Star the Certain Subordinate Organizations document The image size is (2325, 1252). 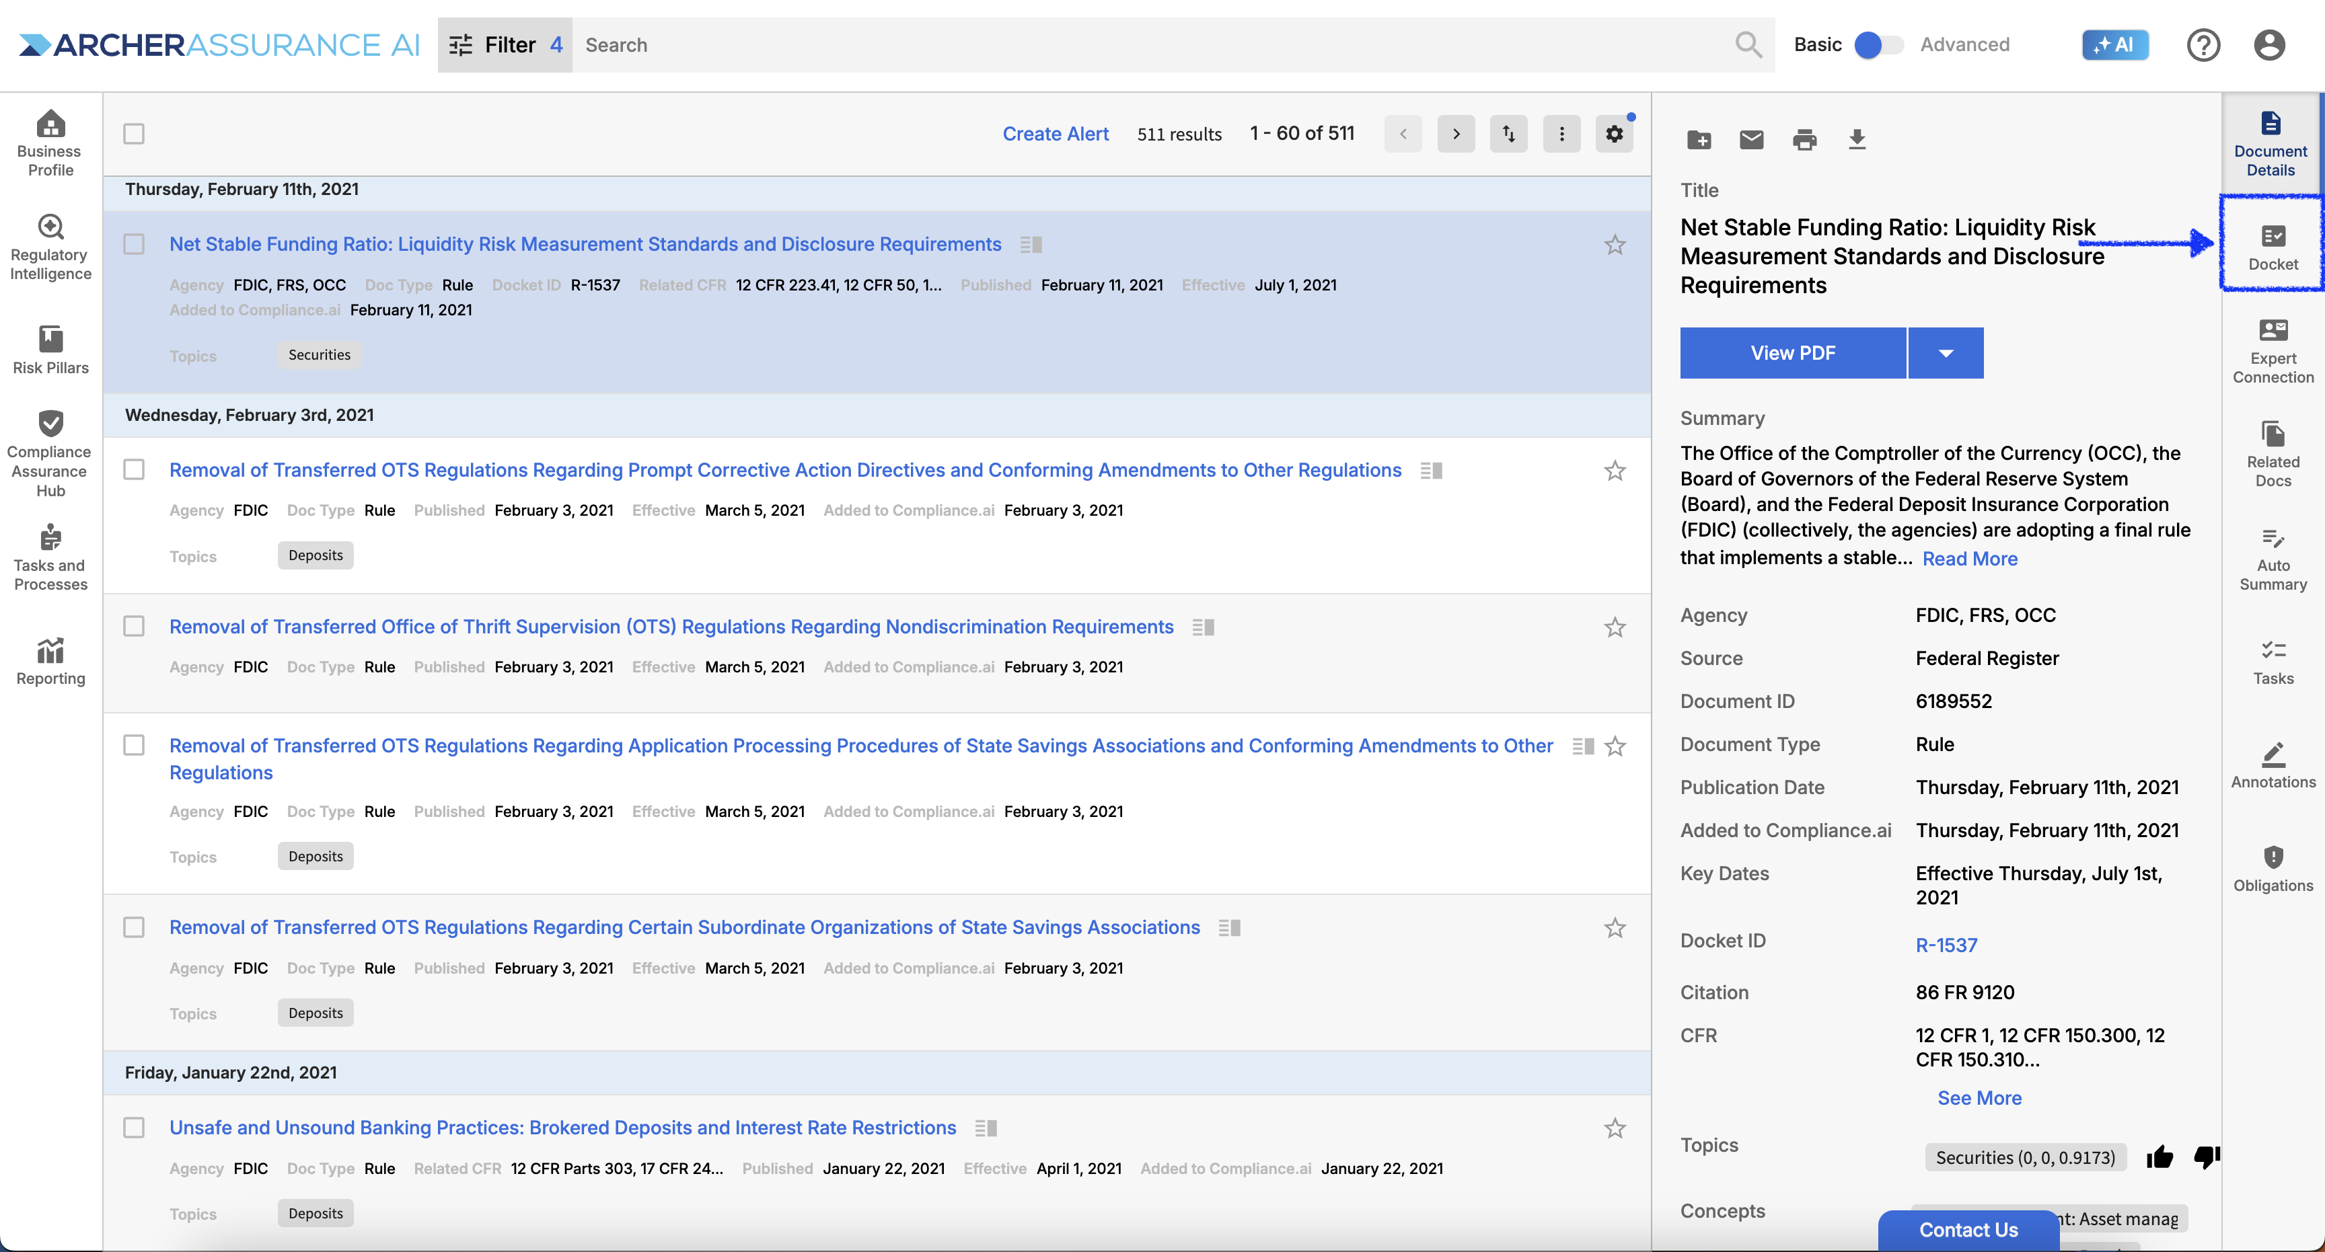tap(1615, 927)
